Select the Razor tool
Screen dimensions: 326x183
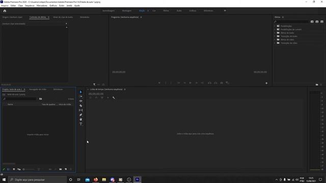tap(80, 106)
